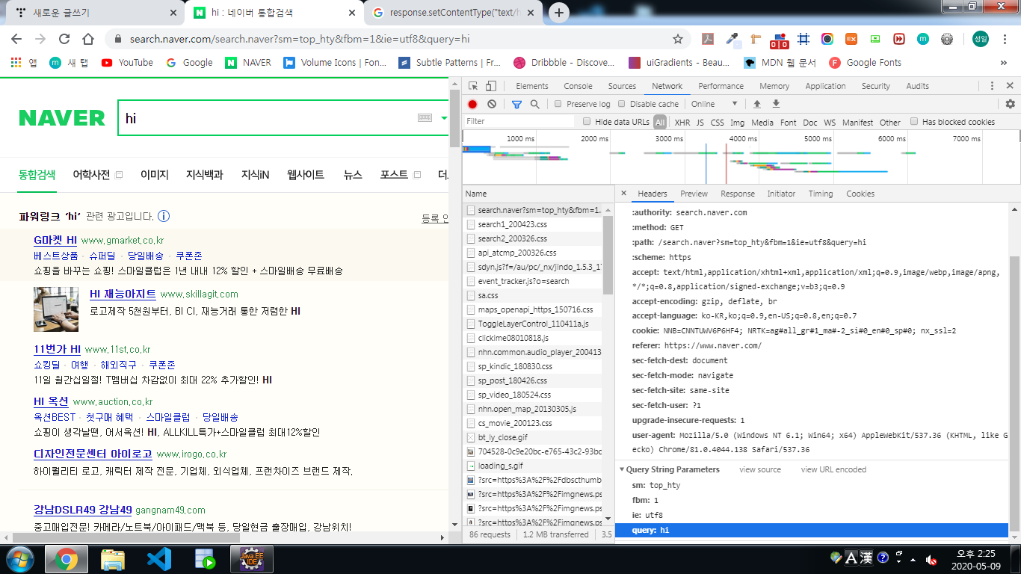Image resolution: width=1021 pixels, height=574 pixels.
Task: Click the Import HAR upload arrow
Action: (x=757, y=104)
